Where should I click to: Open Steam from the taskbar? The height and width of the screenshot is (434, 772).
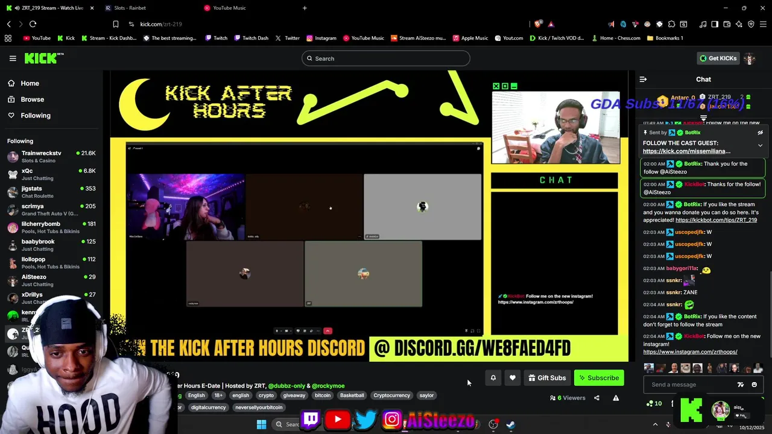point(510,424)
